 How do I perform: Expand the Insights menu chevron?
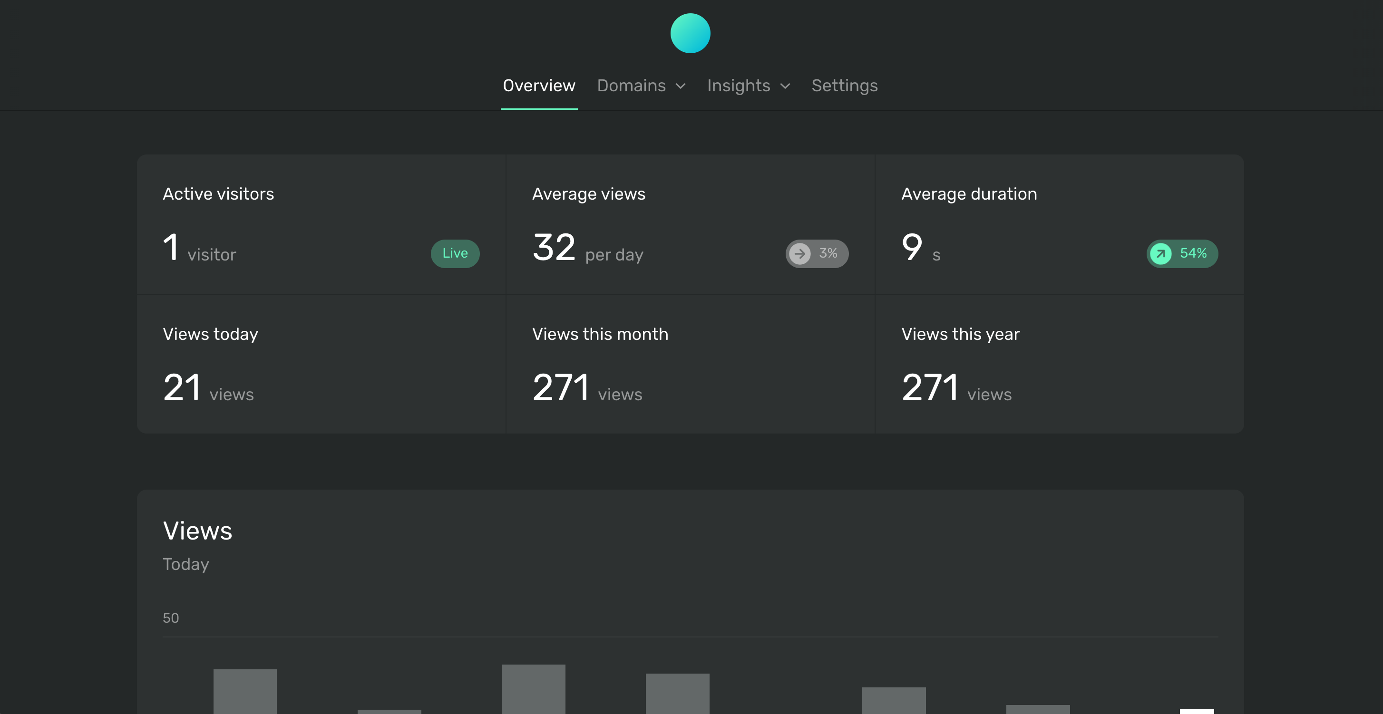pos(785,87)
